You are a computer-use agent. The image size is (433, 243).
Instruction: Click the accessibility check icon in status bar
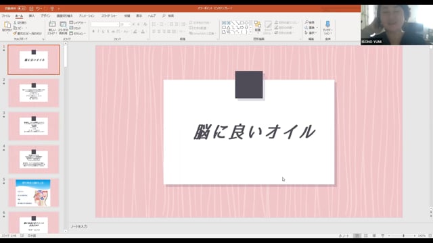click(x=22, y=236)
